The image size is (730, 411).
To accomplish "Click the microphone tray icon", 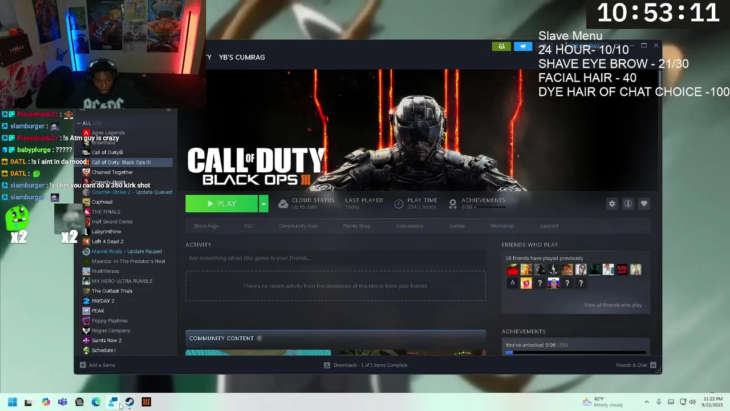I will (x=659, y=402).
